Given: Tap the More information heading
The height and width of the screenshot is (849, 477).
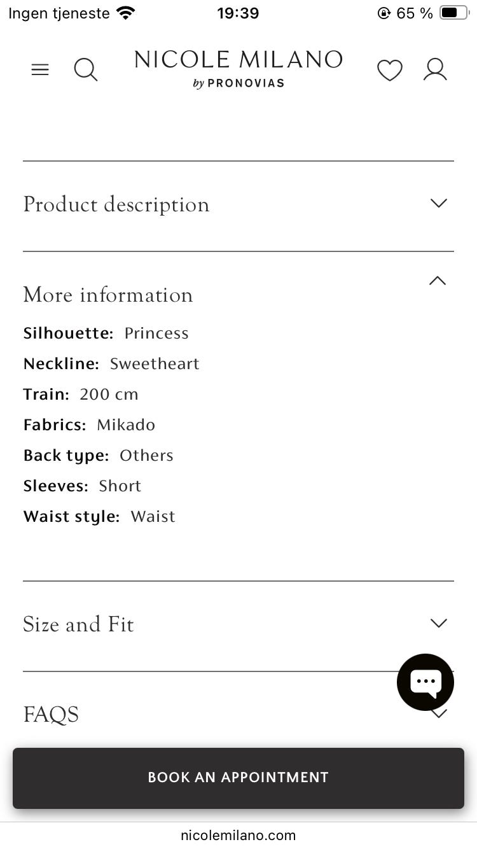Looking at the screenshot, I should pyautogui.click(x=108, y=295).
